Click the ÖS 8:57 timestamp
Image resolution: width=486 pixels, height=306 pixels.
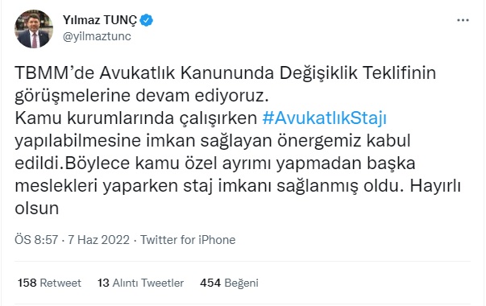pos(36,240)
